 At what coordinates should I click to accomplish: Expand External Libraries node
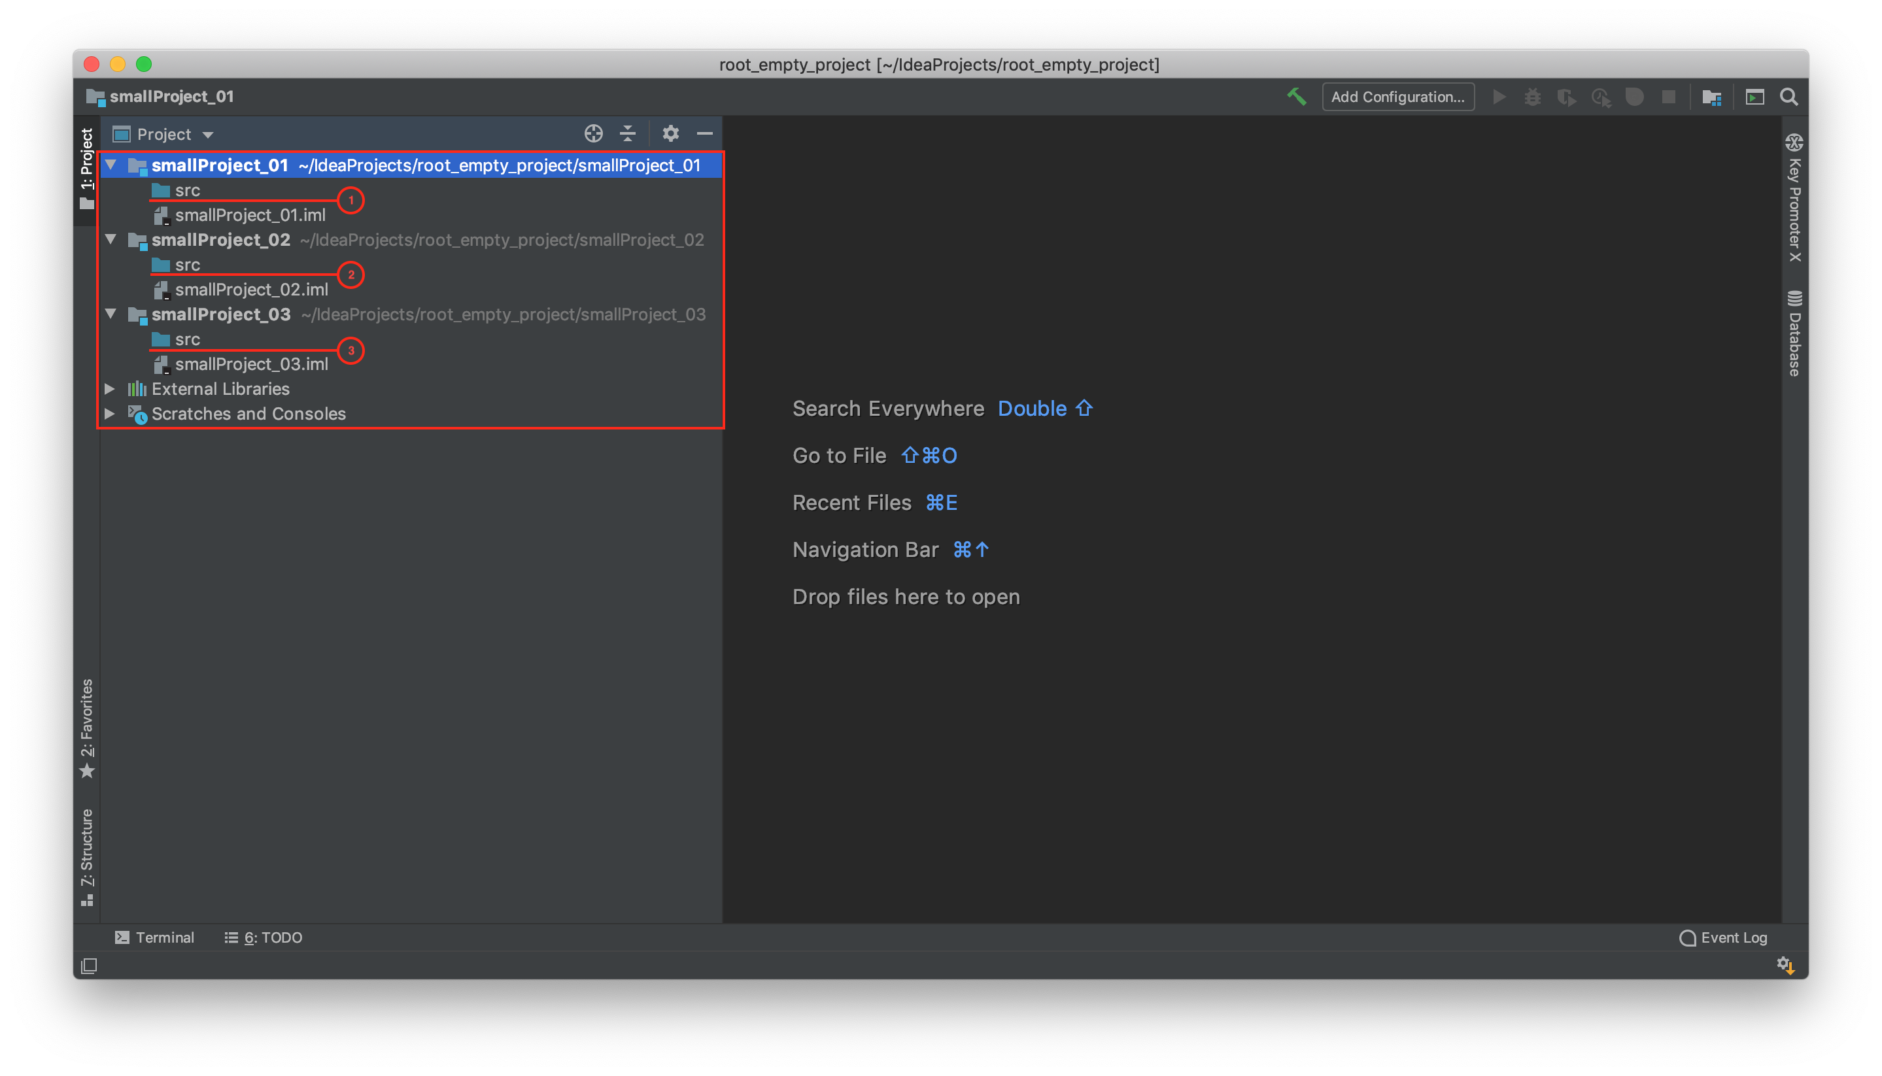click(110, 389)
